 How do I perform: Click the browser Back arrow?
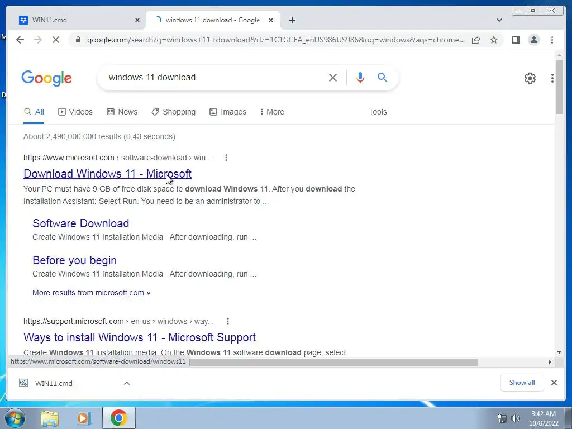(x=20, y=40)
